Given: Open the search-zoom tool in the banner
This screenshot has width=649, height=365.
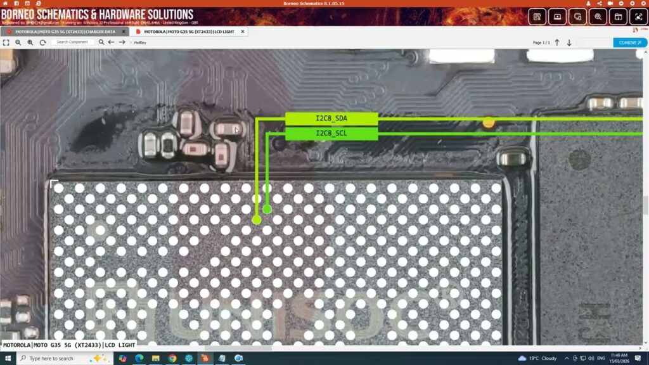Looking at the screenshot, I should tap(598, 16).
